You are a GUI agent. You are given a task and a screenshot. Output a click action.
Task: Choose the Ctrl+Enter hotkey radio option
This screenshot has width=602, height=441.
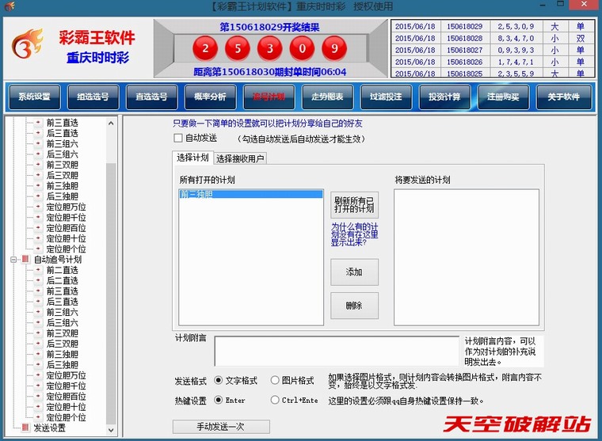point(275,401)
